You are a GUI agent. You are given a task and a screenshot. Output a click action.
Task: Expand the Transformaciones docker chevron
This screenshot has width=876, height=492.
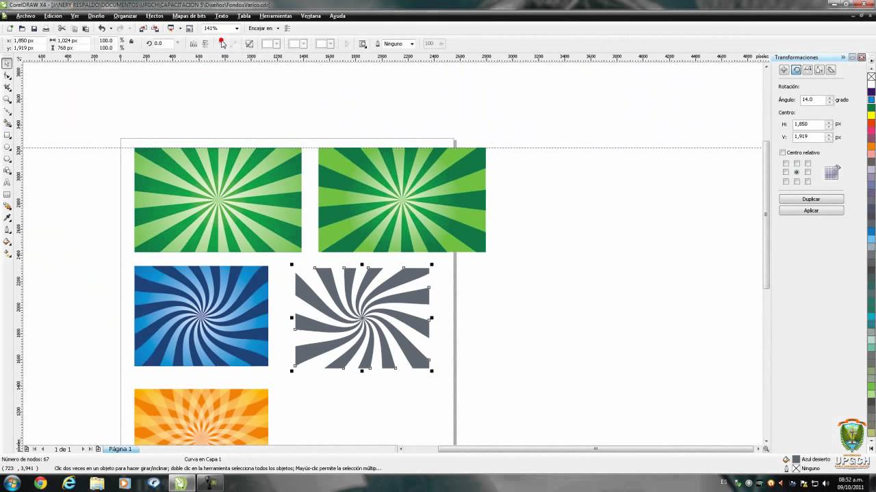click(x=843, y=57)
